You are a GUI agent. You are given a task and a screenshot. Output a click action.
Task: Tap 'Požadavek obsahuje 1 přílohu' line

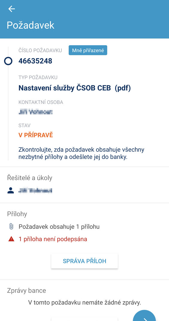click(59, 227)
